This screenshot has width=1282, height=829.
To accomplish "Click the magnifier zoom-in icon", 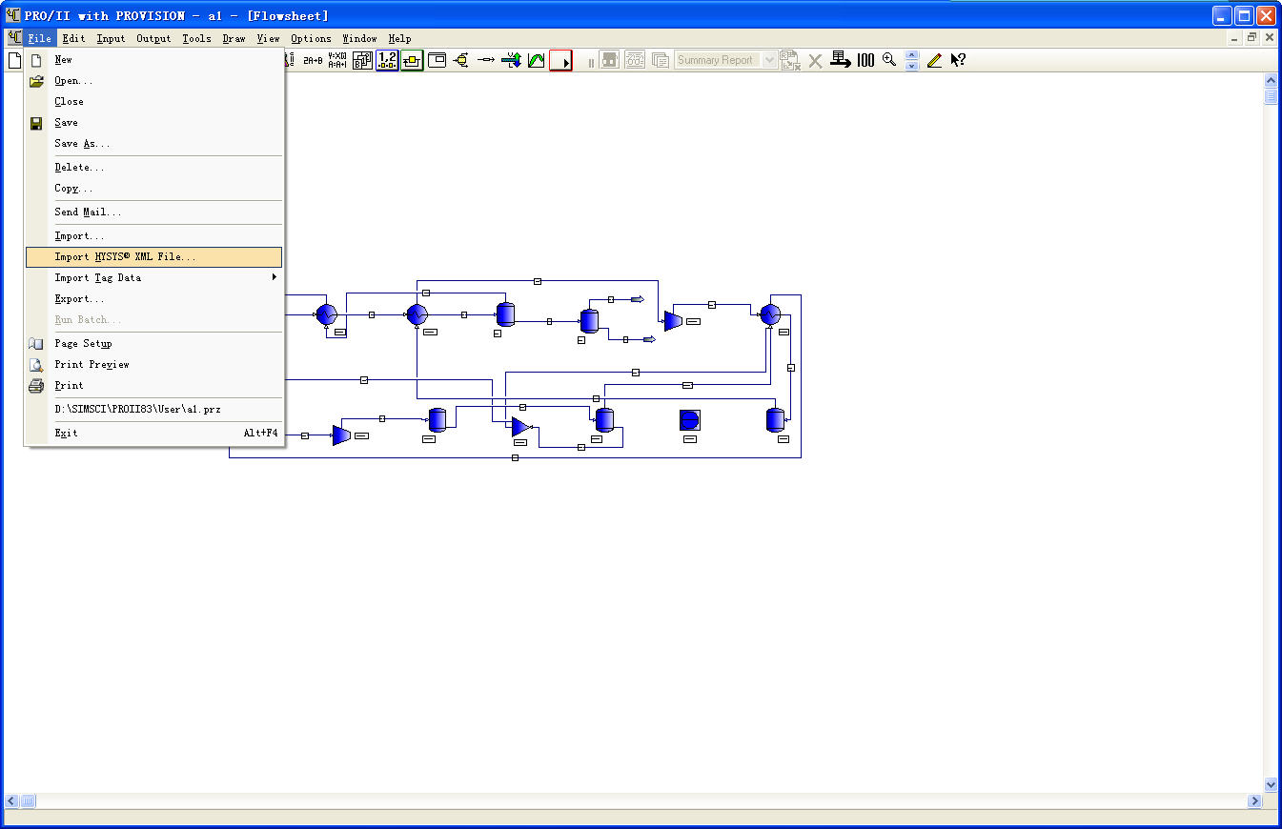I will coord(889,60).
